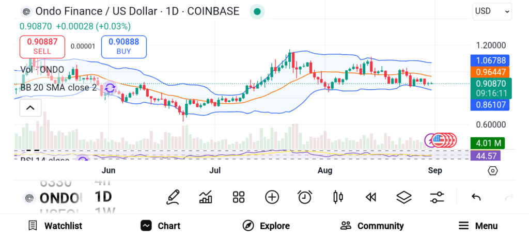Create a price alert with alarm clock icon
529x238 pixels.
(305, 197)
